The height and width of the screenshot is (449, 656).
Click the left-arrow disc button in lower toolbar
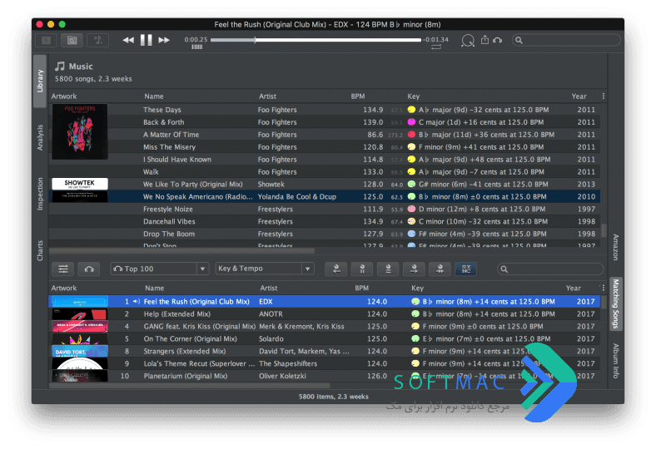[x=336, y=269]
